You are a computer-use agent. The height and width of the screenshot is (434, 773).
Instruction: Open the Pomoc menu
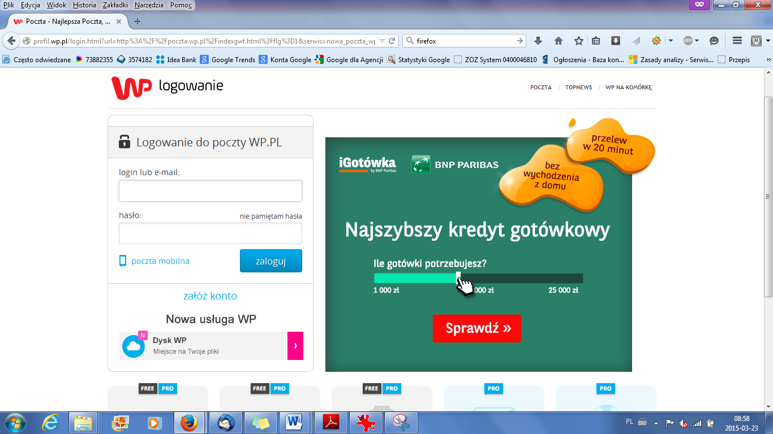pos(181,5)
